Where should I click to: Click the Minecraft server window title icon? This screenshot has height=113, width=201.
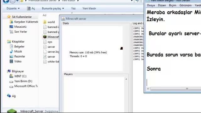tap(63, 19)
